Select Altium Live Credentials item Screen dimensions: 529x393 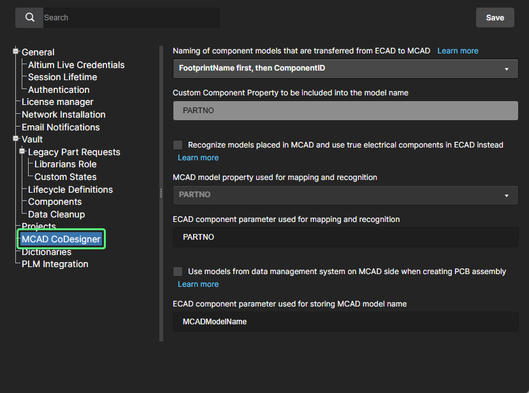[x=76, y=65]
